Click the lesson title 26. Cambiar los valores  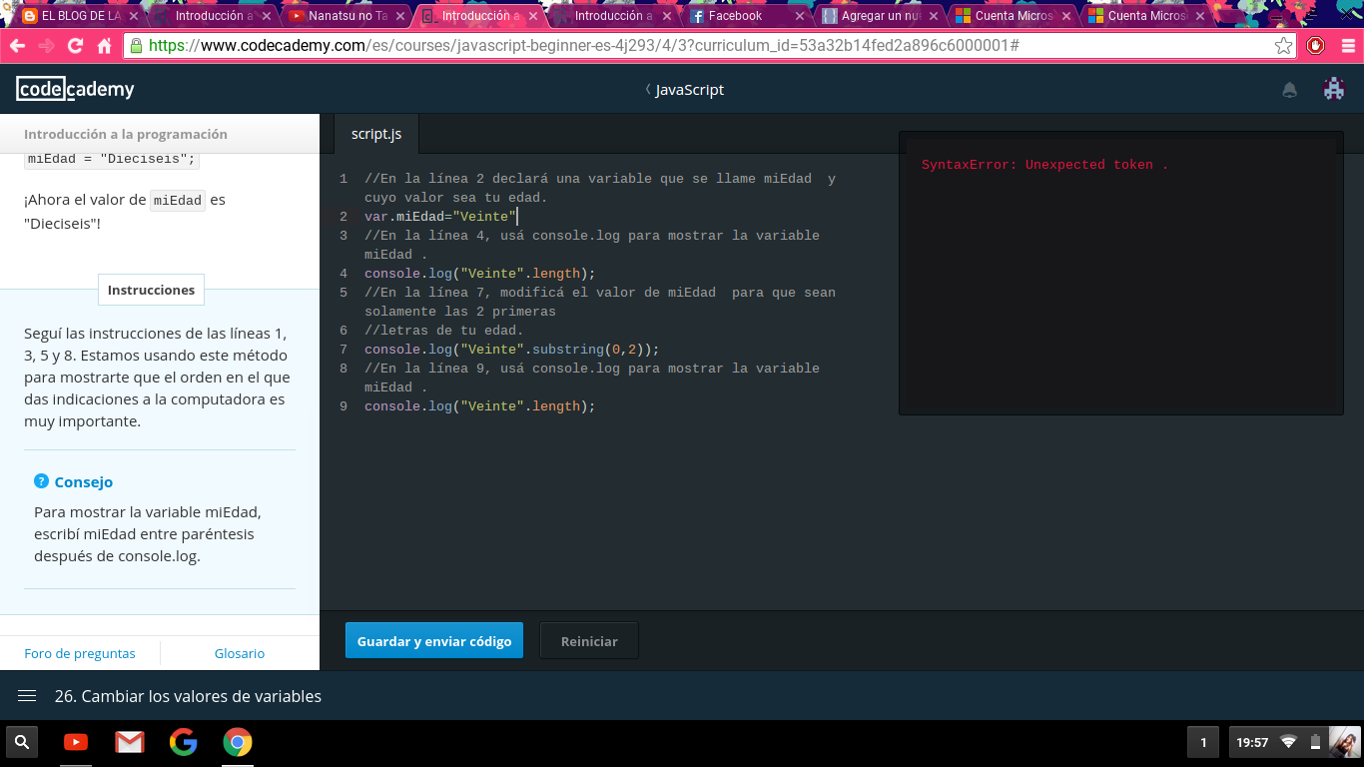[x=188, y=696]
